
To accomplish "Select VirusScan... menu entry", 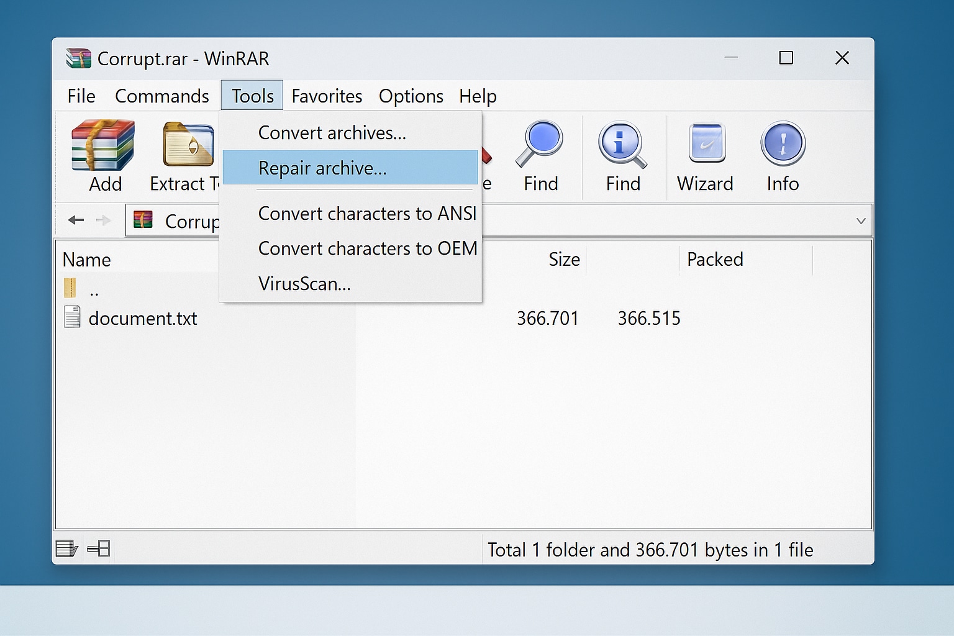I will point(350,284).
